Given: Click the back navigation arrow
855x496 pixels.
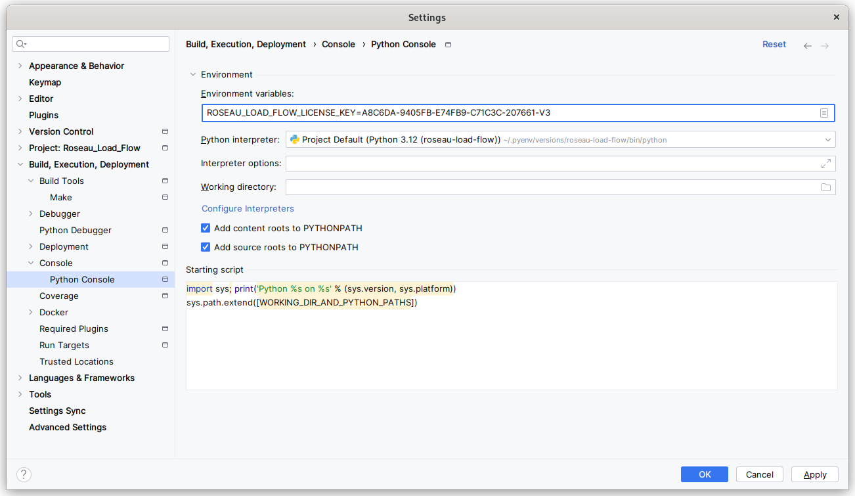Looking at the screenshot, I should tap(807, 45).
